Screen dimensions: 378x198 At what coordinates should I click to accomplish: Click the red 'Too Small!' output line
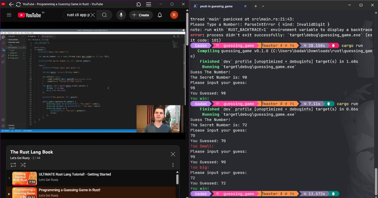[202, 146]
